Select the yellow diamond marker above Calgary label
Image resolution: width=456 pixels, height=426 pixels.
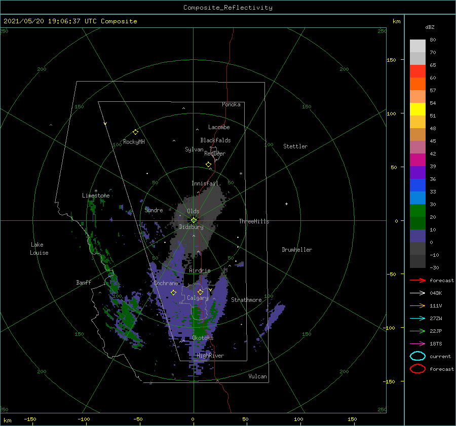[200, 292]
